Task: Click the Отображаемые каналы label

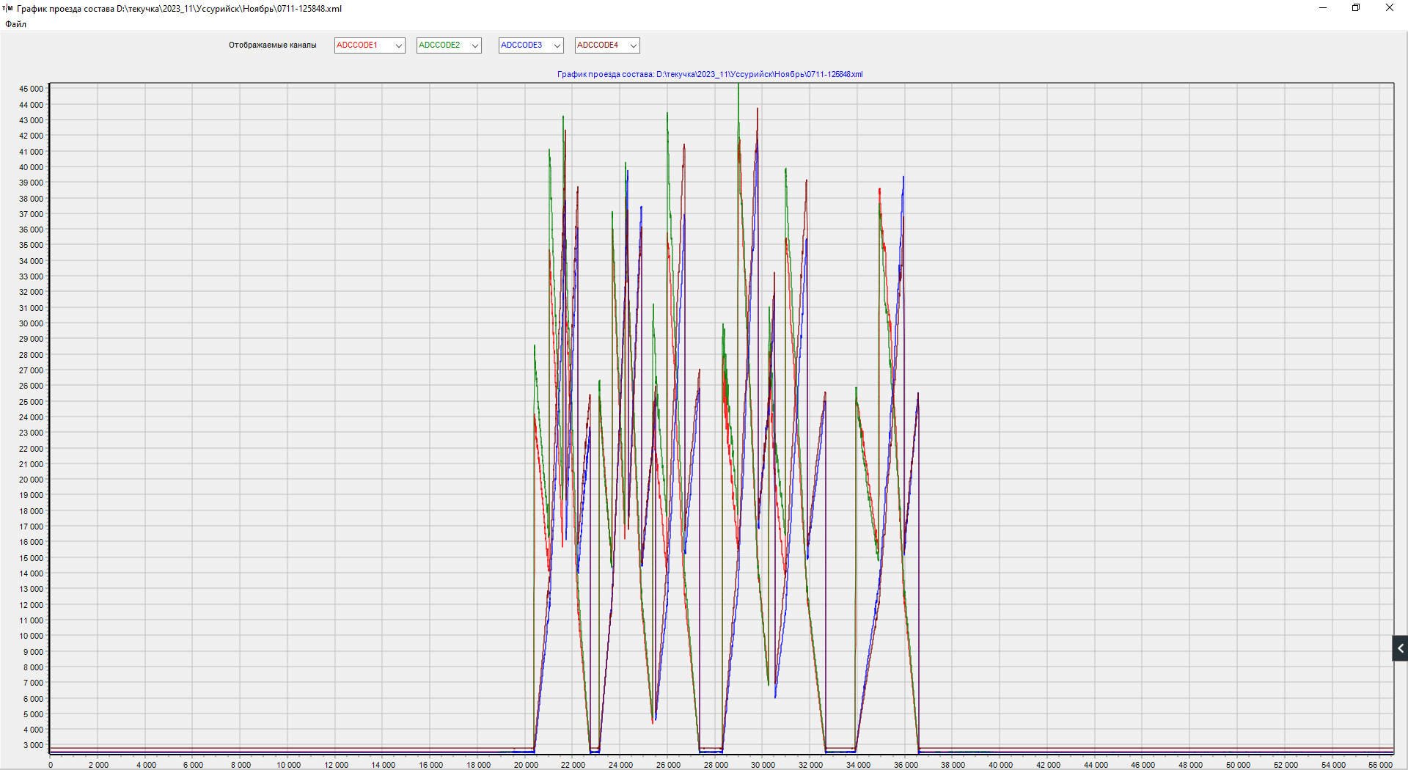Action: pyautogui.click(x=272, y=45)
